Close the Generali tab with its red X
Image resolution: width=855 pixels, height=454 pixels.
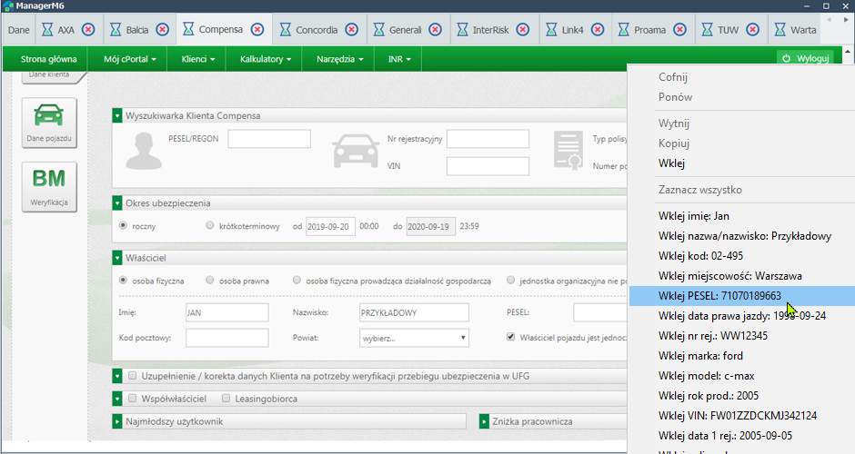(x=435, y=29)
